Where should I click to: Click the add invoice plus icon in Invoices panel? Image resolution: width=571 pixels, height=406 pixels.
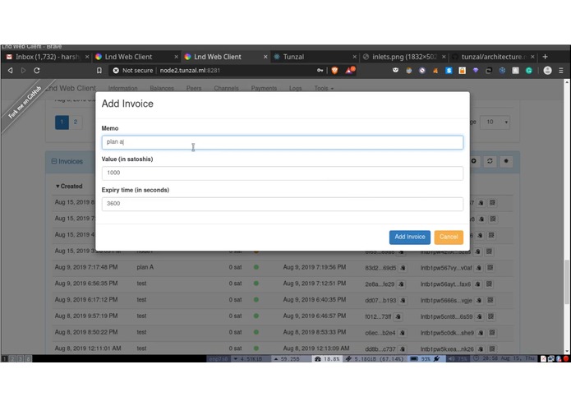pyautogui.click(x=473, y=161)
